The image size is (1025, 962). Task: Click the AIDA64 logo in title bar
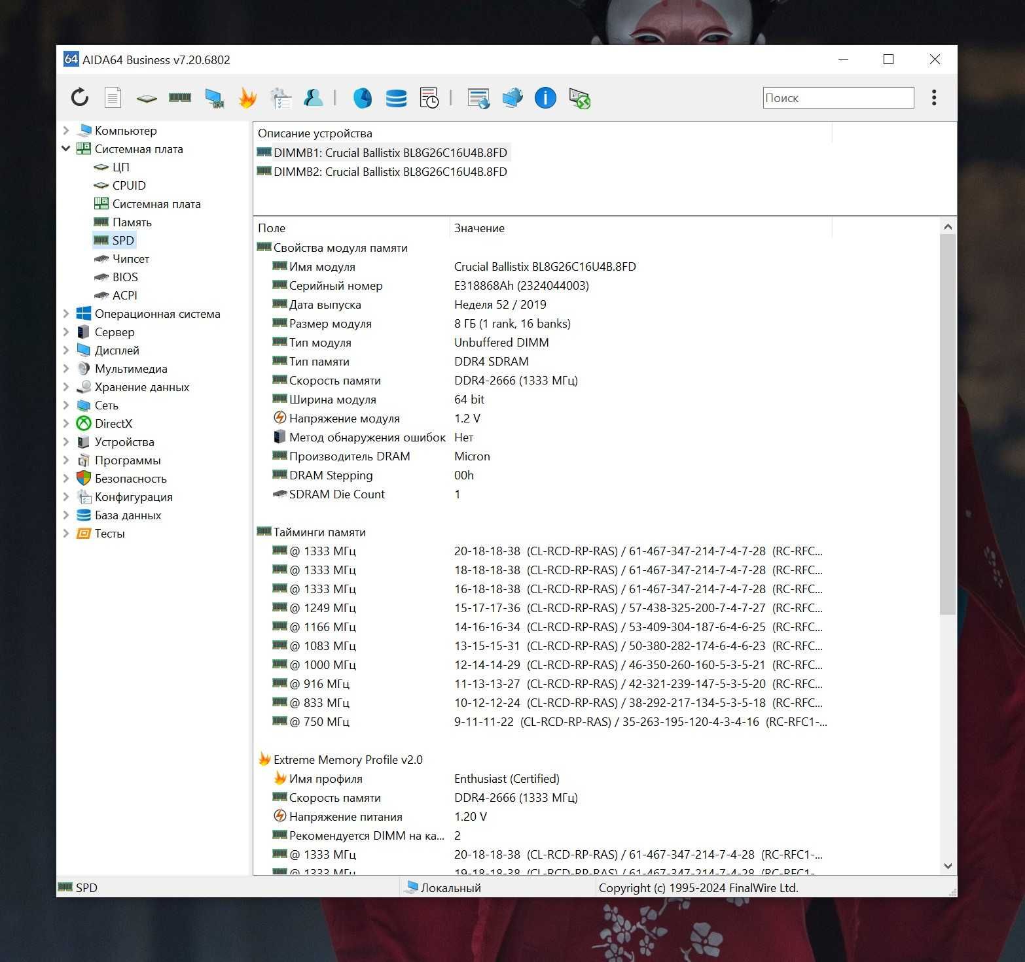pyautogui.click(x=71, y=59)
